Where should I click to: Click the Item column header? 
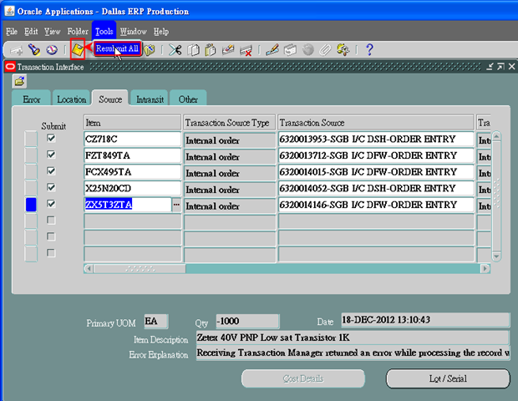click(x=133, y=123)
